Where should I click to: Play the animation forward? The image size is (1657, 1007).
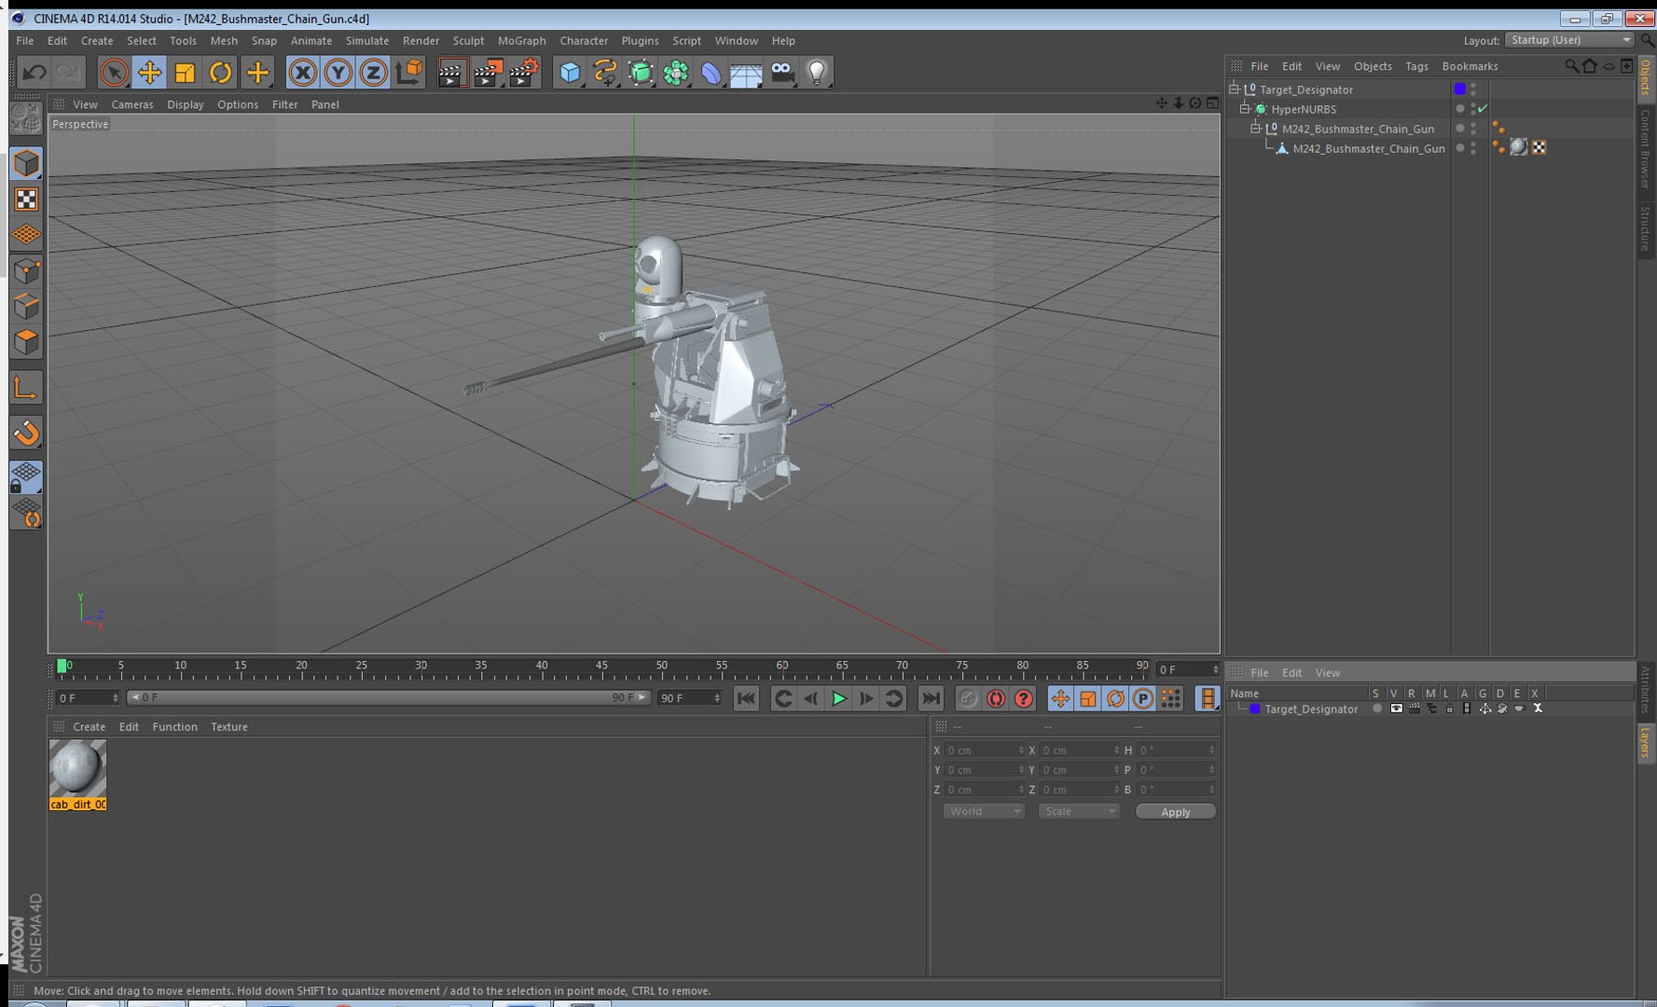[x=838, y=698]
